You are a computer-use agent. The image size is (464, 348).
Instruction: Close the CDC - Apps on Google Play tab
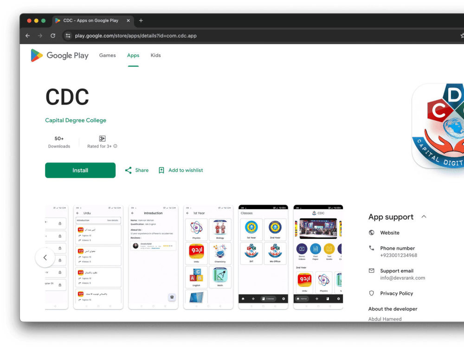click(x=128, y=20)
